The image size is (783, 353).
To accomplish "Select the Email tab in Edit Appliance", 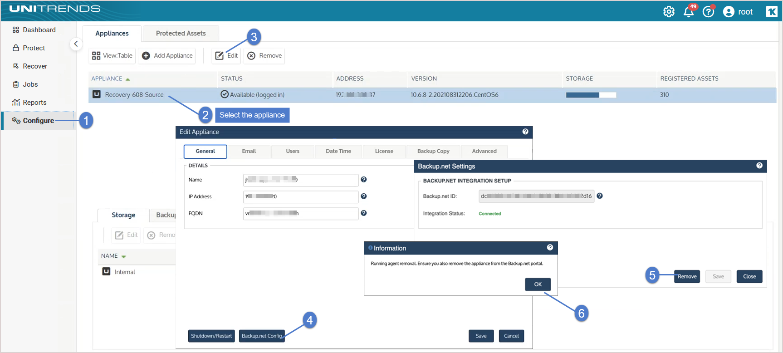I will [x=249, y=151].
